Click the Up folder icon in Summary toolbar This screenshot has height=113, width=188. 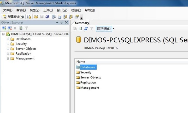[75, 29]
